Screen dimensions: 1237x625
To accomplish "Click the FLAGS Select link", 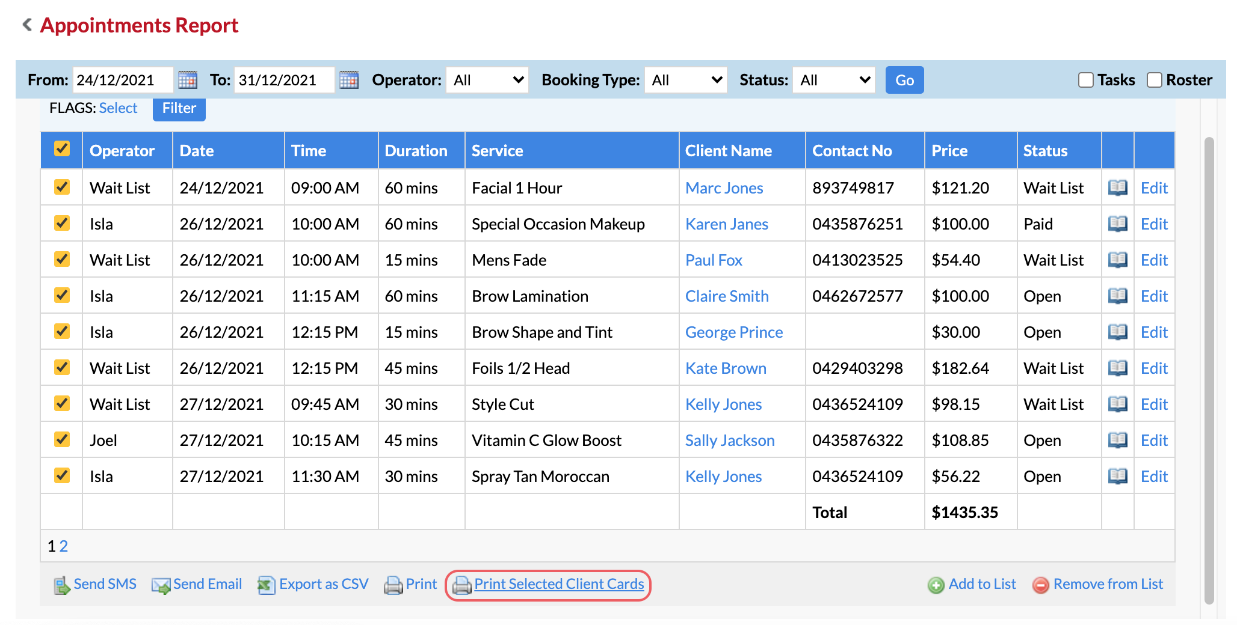I will (x=118, y=108).
